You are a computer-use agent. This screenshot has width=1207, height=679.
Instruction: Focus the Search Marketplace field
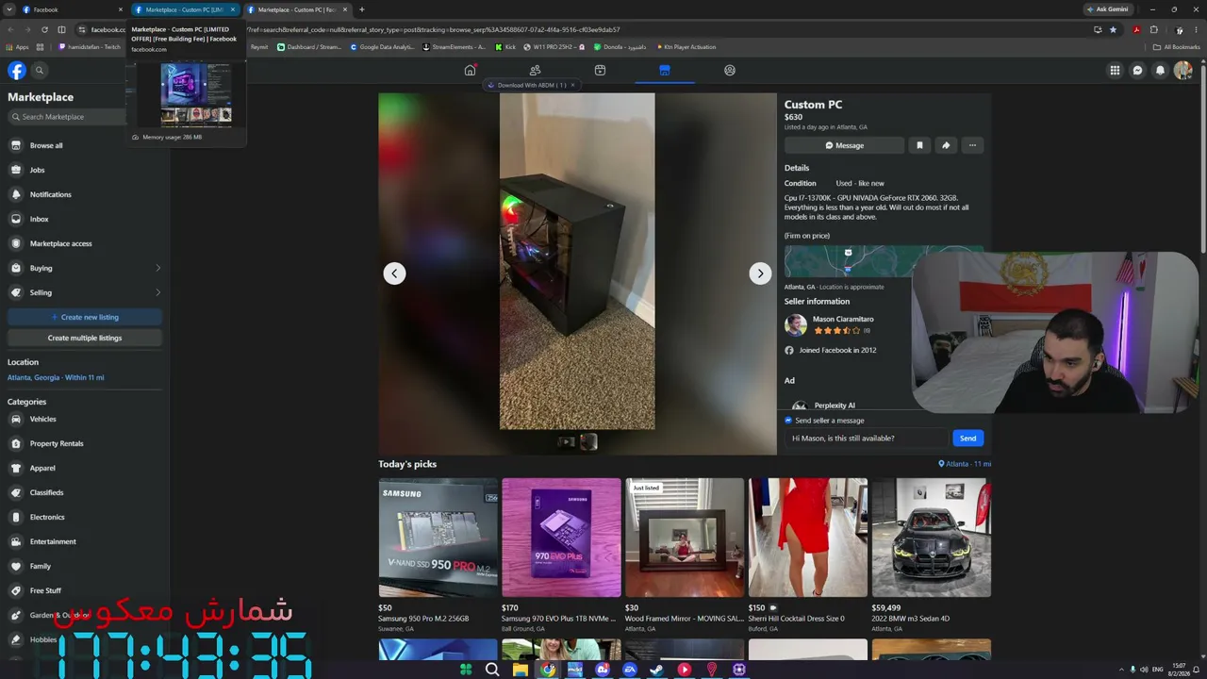point(68,117)
